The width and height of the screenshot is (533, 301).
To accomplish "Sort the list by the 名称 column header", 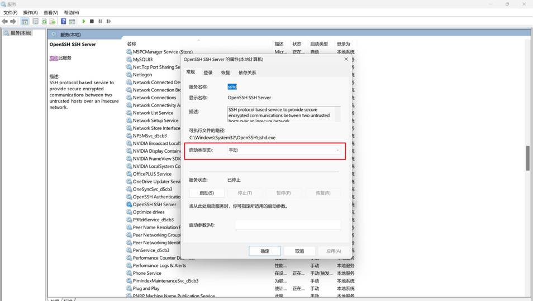I will pyautogui.click(x=132, y=44).
